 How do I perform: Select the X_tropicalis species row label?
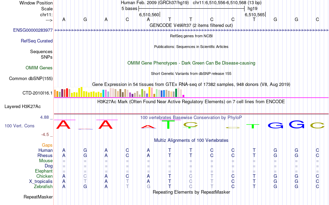41,182
